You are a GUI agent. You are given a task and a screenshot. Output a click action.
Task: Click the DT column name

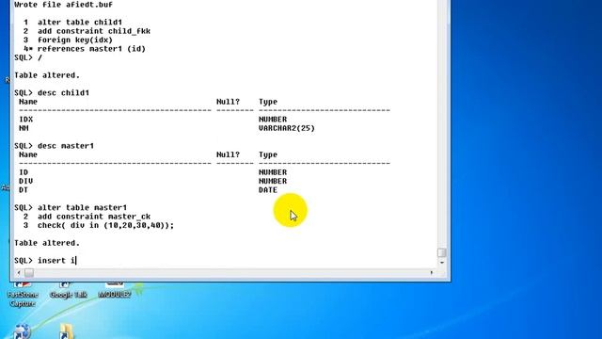[x=24, y=190]
